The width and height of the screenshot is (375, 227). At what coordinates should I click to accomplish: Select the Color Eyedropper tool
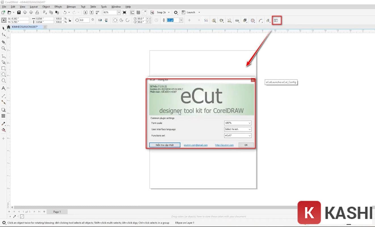point(3,124)
